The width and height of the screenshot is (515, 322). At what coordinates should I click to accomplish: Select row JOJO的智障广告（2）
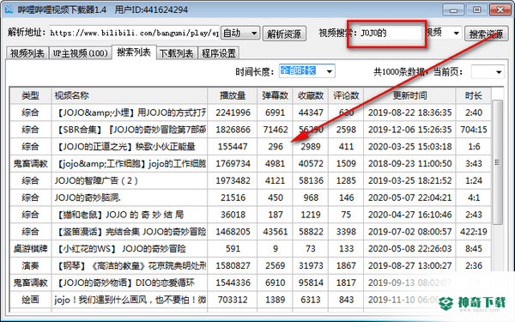251,180
